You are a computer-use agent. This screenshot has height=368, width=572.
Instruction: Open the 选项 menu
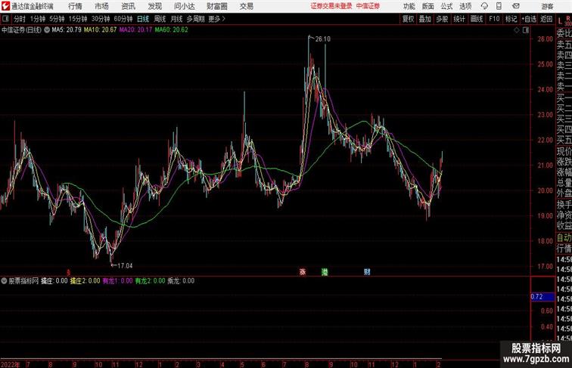(x=465, y=6)
